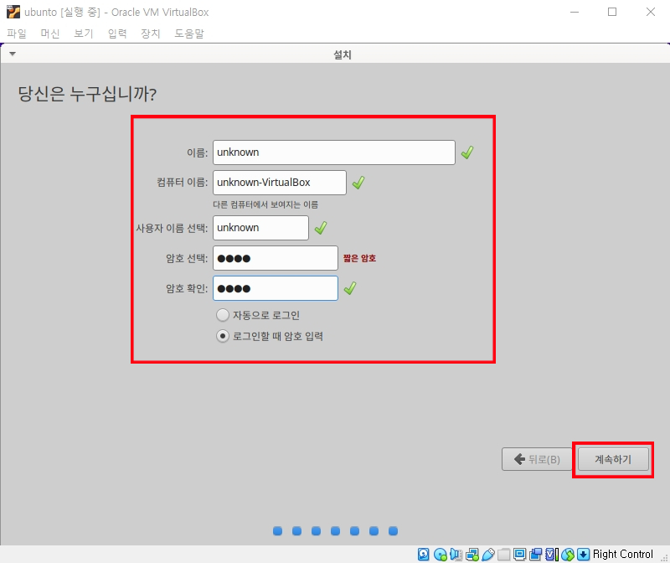Close the VirtualBox window

(x=651, y=12)
